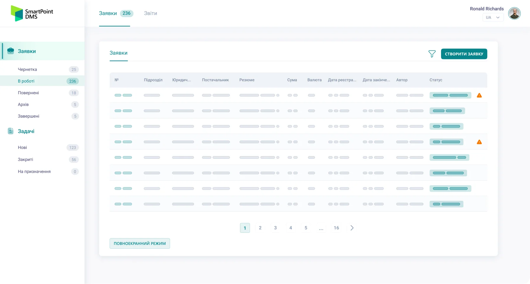530x284 pixels.
Task: Click the warning icon on the first table row
Action: (x=479, y=95)
